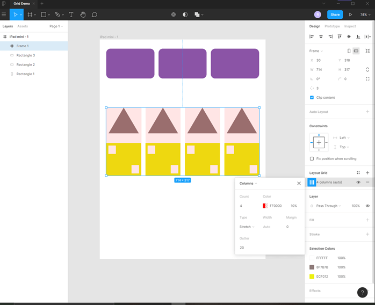The width and height of the screenshot is (375, 305).
Task: Open Layout grid styles icon
Action: point(358,172)
